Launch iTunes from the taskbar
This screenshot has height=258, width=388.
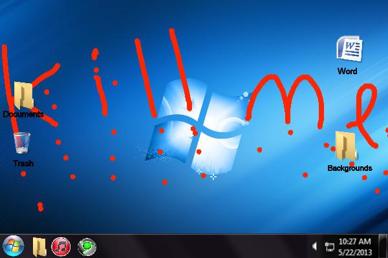click(61, 246)
